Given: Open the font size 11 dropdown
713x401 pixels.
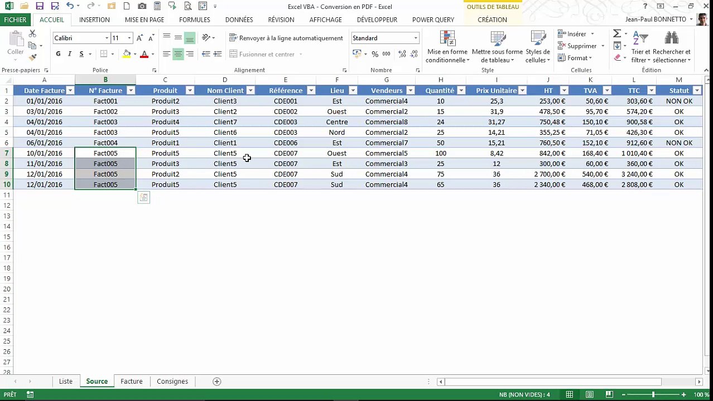Looking at the screenshot, I should pyautogui.click(x=129, y=38).
